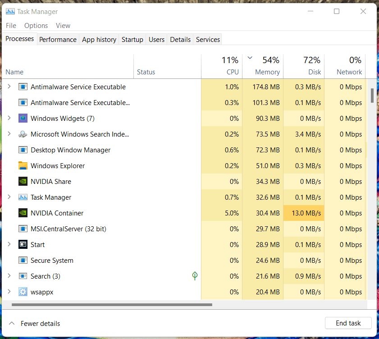Image resolution: width=379 pixels, height=339 pixels.
Task: Expand the Task Manager process group
Action: pyautogui.click(x=9, y=197)
